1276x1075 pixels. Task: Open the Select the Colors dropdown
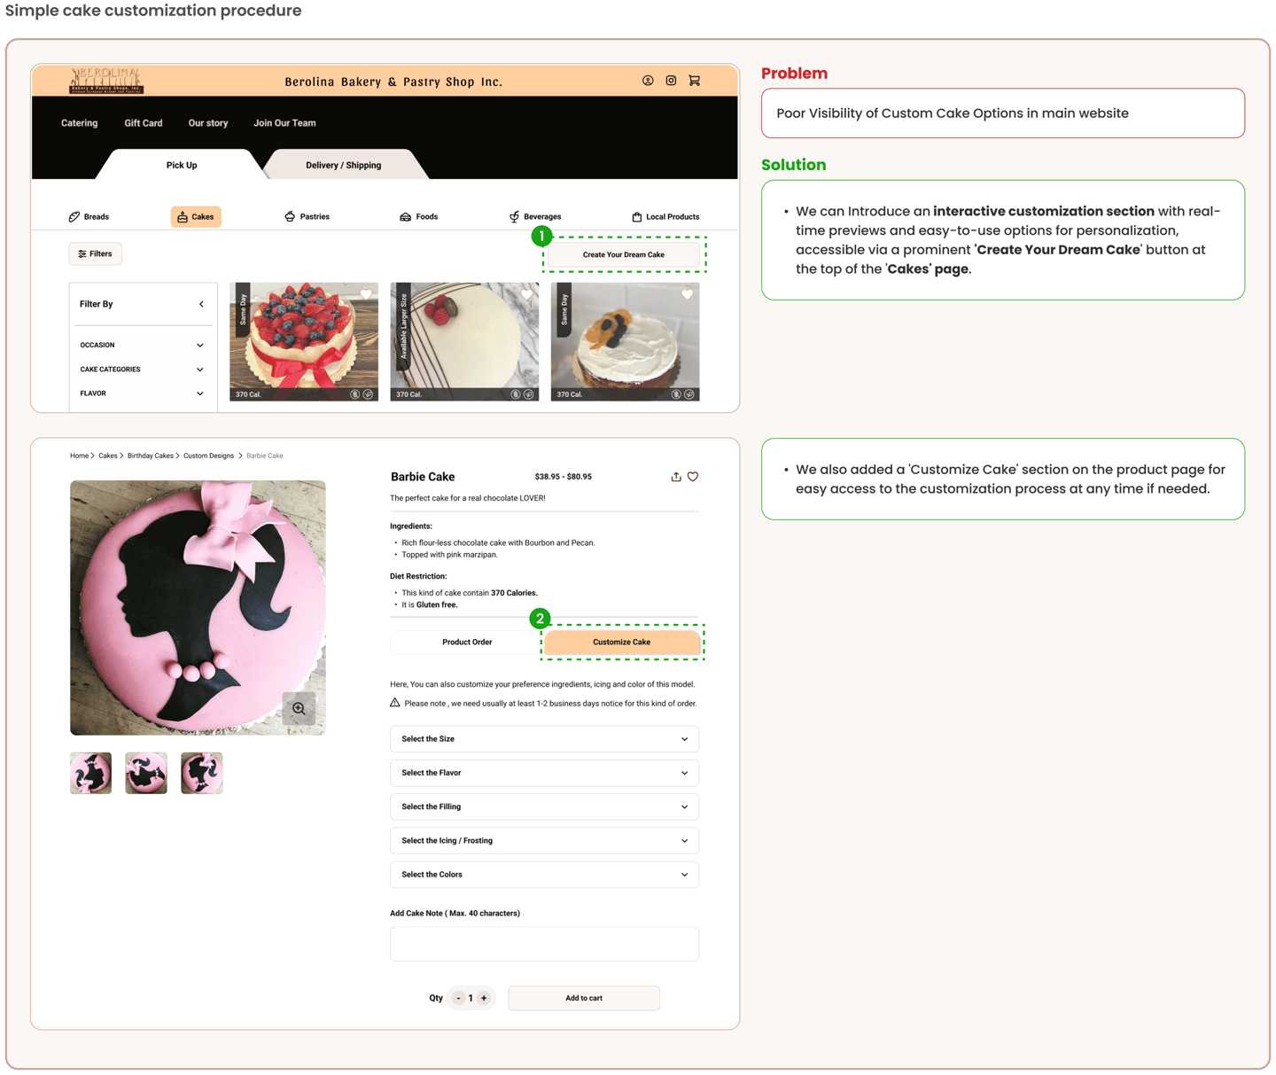(x=544, y=875)
